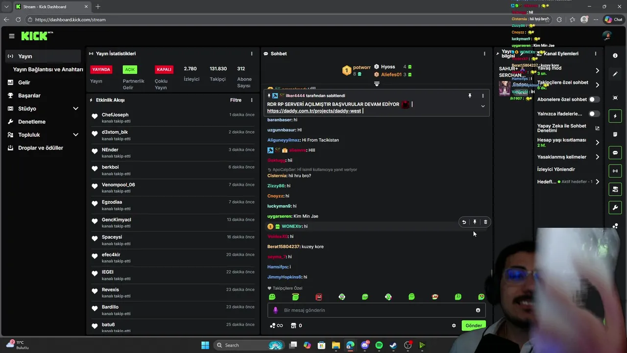The image size is (627, 353).
Task: Expand the Topluluk sidebar section
Action: coord(75,135)
